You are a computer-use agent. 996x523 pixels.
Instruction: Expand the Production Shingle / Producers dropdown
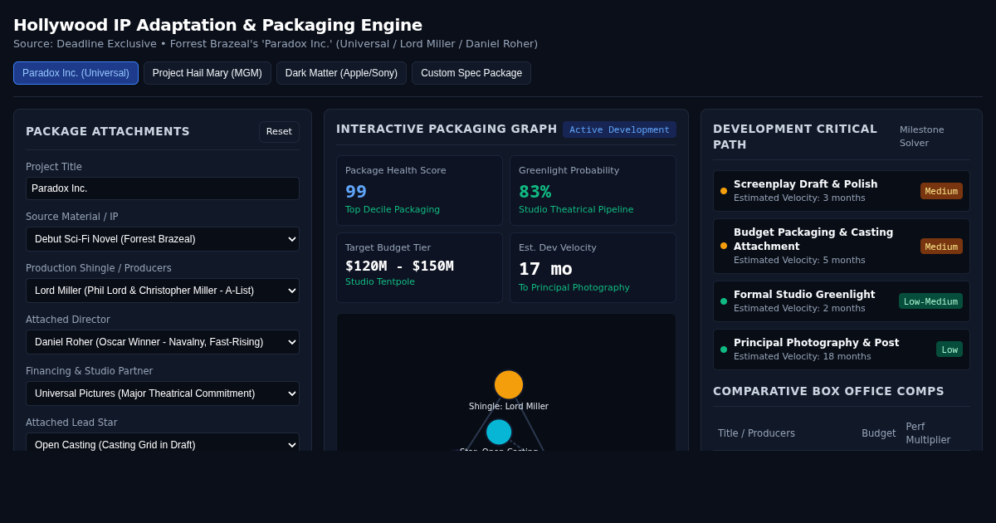click(163, 291)
